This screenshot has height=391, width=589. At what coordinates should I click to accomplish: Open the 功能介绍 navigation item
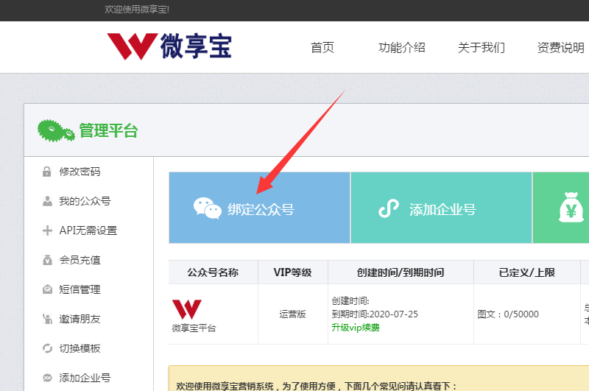pyautogui.click(x=401, y=48)
